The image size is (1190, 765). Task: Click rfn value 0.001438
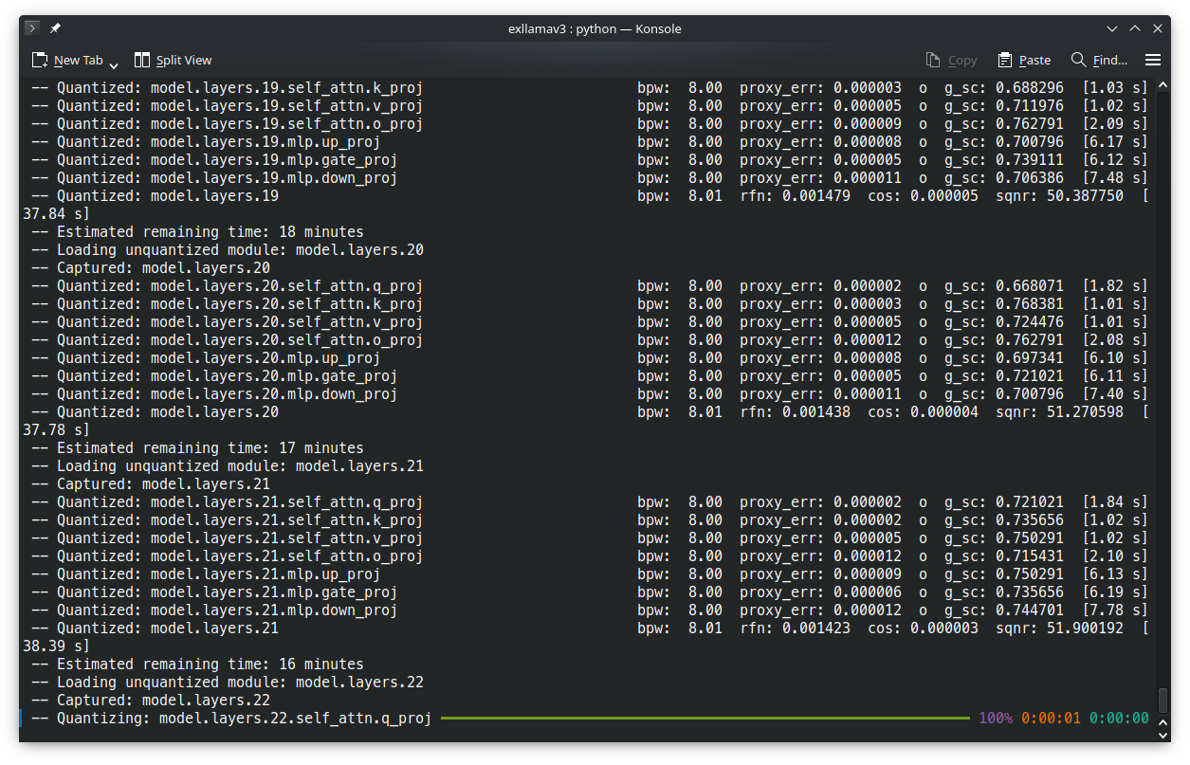tap(815, 412)
